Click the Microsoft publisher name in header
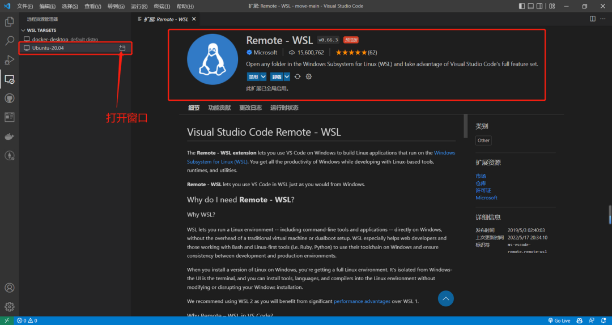612x325 pixels. (265, 52)
